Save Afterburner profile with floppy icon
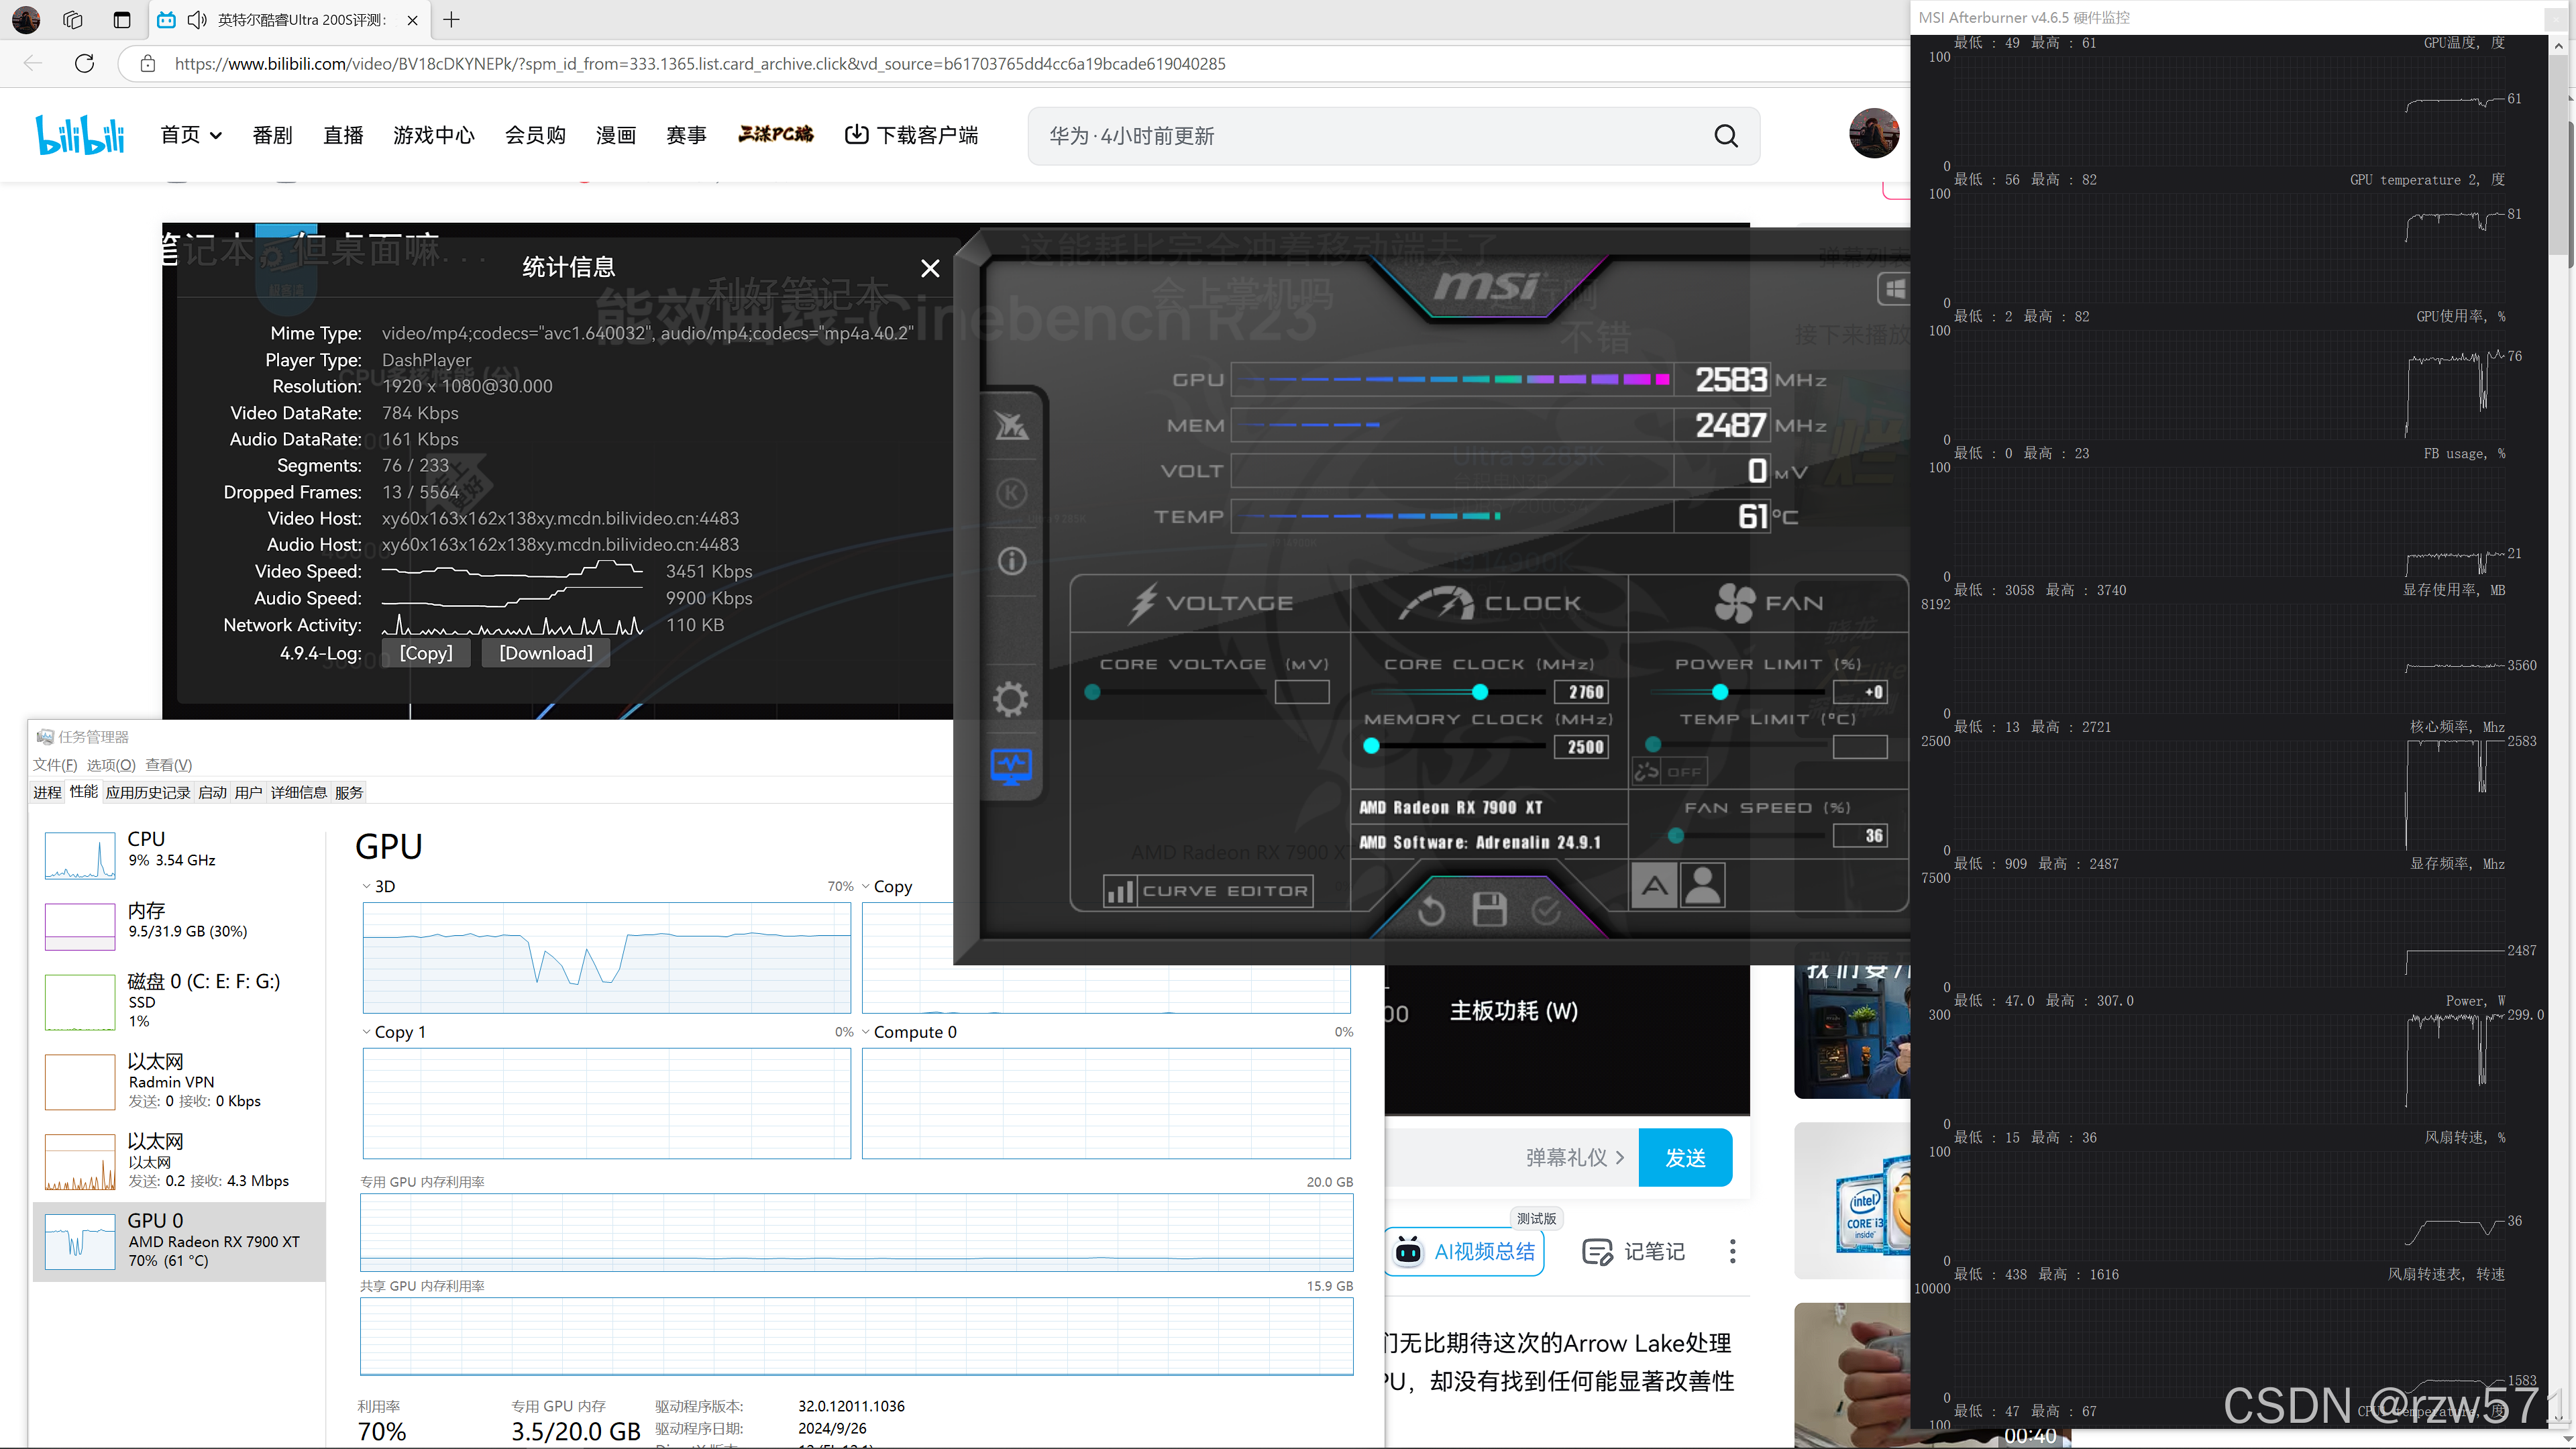This screenshot has width=2576, height=1449. [1489, 910]
